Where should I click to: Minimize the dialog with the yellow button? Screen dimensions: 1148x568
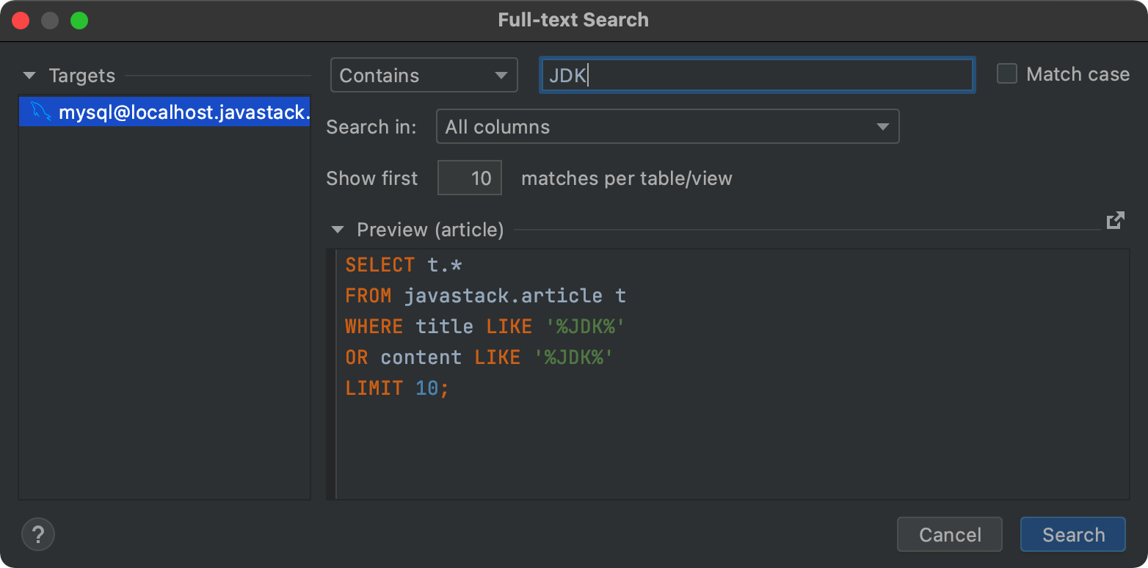coord(50,21)
